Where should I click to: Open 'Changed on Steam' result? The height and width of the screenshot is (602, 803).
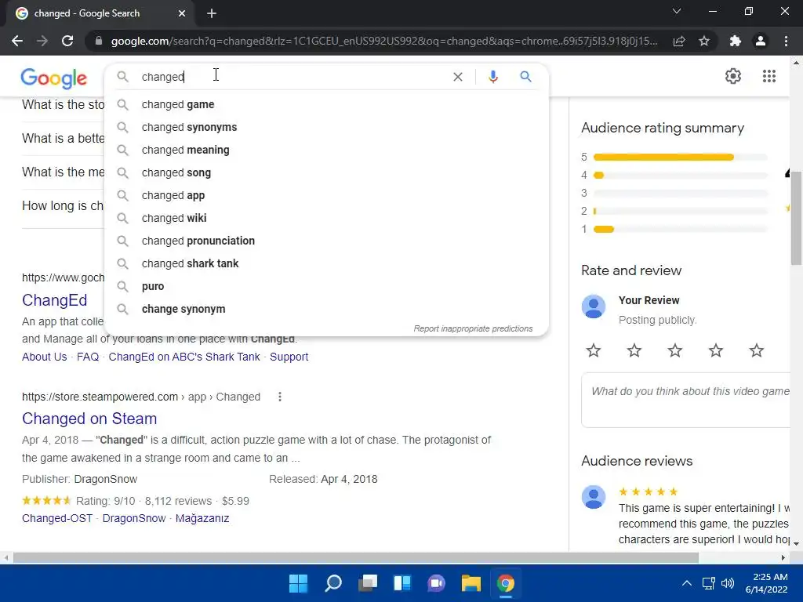89,419
